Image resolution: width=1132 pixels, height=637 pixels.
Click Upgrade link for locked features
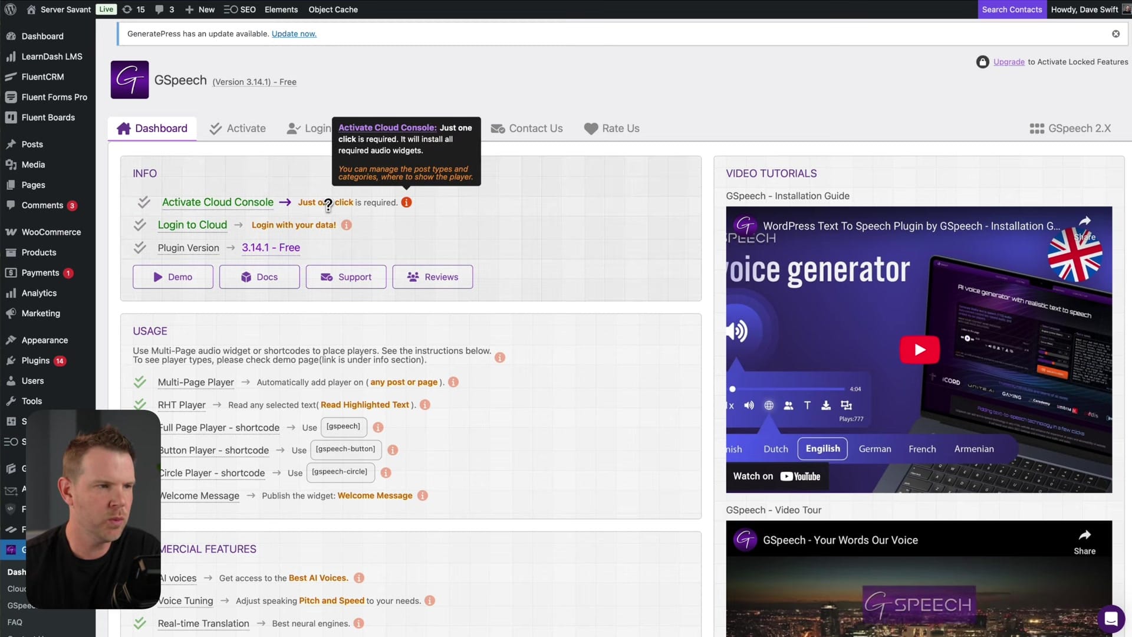(1009, 62)
